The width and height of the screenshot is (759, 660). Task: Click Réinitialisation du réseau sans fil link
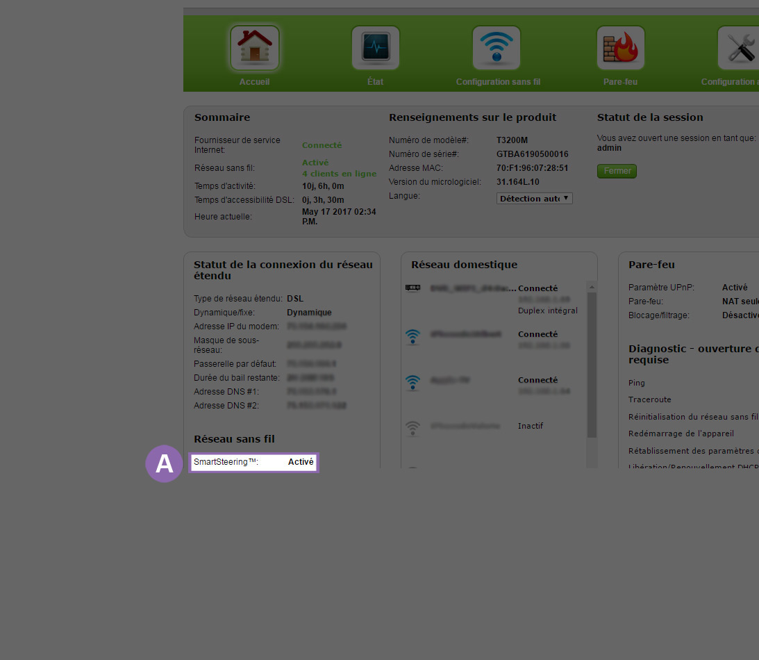693,417
